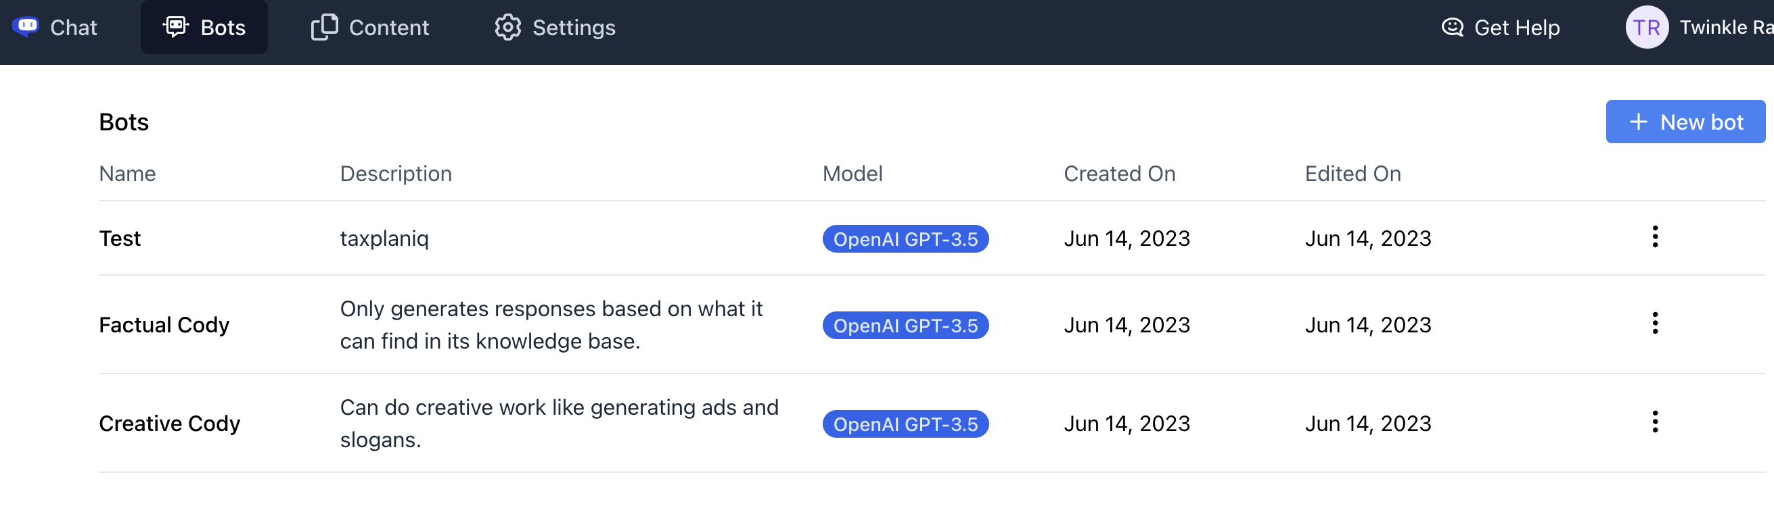
Task: Click the Edited On date for Factual Cody
Action: coord(1367,324)
